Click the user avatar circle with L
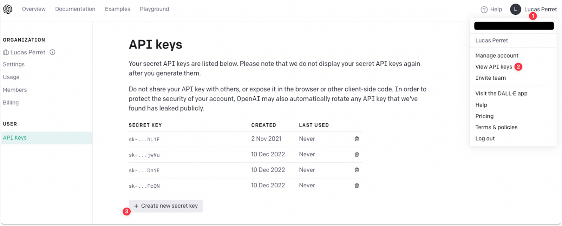Screen dimensions: 562x226 (515, 9)
